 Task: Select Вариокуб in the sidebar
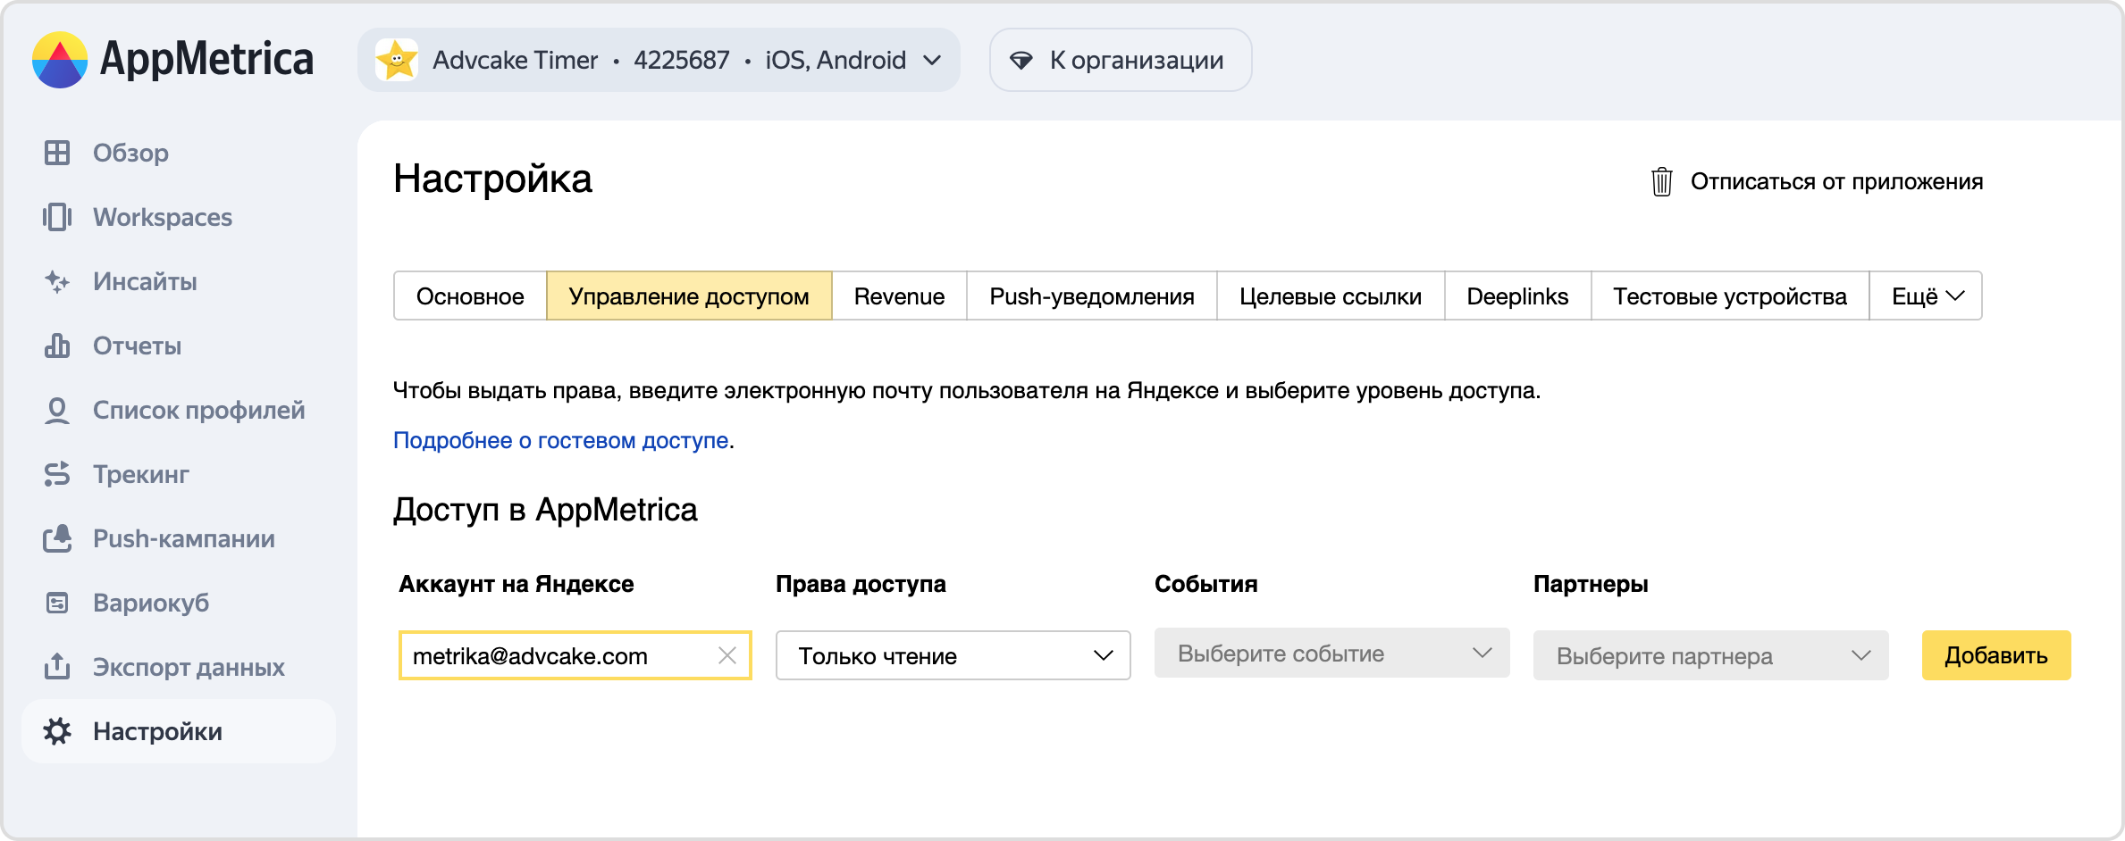click(179, 603)
